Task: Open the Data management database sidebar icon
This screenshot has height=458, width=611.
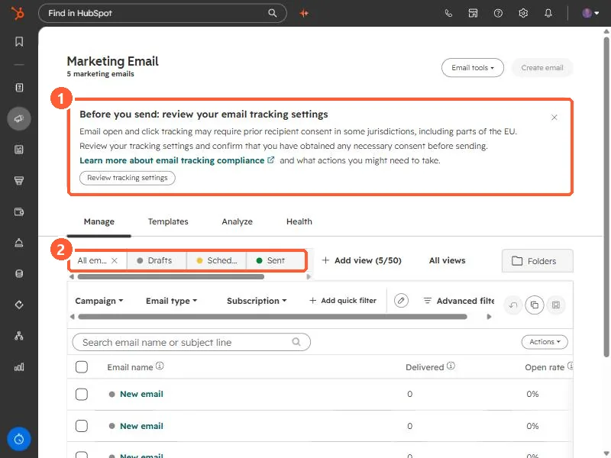Action: (19, 274)
